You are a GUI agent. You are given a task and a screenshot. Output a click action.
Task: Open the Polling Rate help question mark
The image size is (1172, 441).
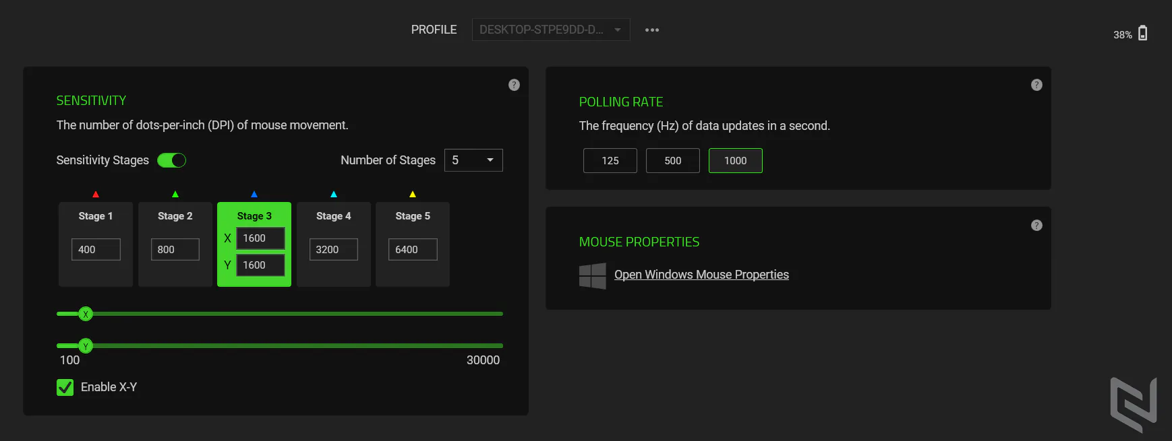coord(1036,85)
